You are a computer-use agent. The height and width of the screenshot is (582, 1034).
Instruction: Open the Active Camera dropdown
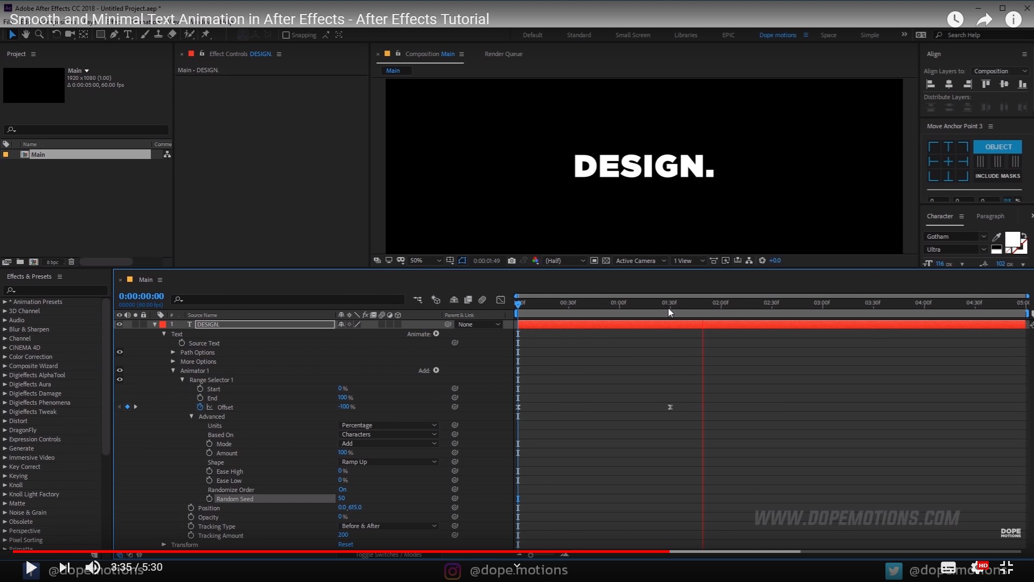click(640, 261)
